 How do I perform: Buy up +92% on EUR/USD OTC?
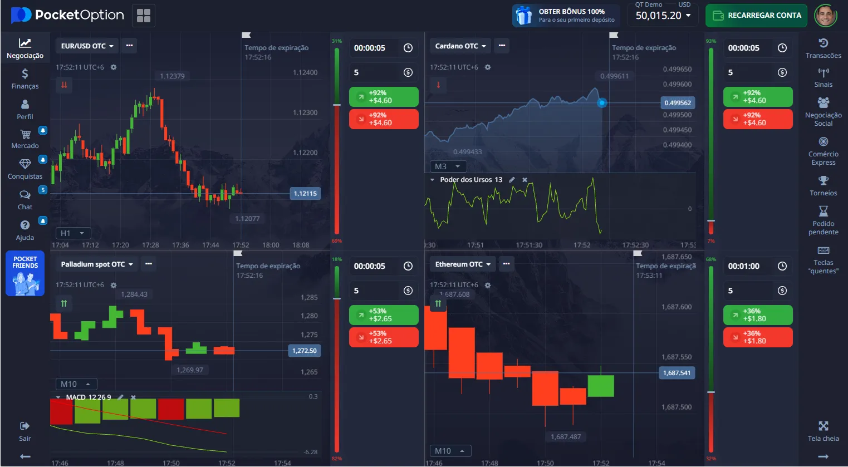point(384,97)
